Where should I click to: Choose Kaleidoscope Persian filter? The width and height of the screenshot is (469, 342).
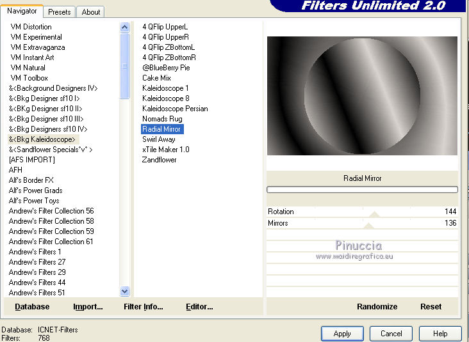(175, 109)
